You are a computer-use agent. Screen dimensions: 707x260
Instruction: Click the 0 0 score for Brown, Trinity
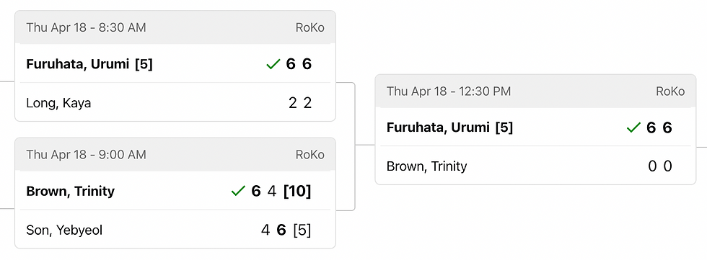click(660, 166)
